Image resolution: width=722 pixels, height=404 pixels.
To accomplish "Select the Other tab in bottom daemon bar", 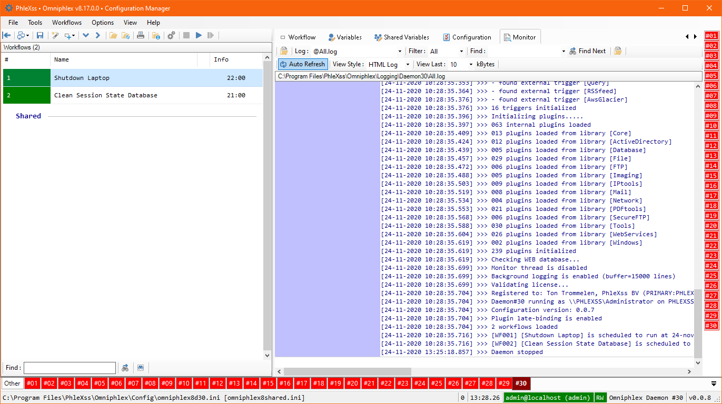I will pyautogui.click(x=13, y=383).
